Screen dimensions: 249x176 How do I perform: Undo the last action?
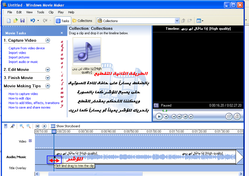click(x=33, y=21)
